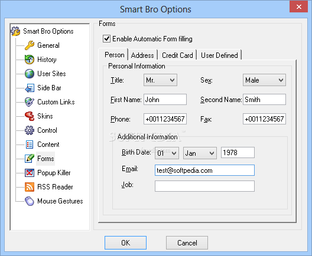Expand the birth day dropdown
Image resolution: width=312 pixels, height=256 pixels.
click(x=167, y=153)
